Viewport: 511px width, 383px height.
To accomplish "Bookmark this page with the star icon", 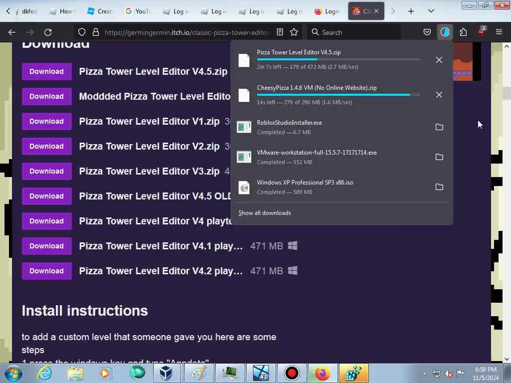I will pyautogui.click(x=294, y=32).
